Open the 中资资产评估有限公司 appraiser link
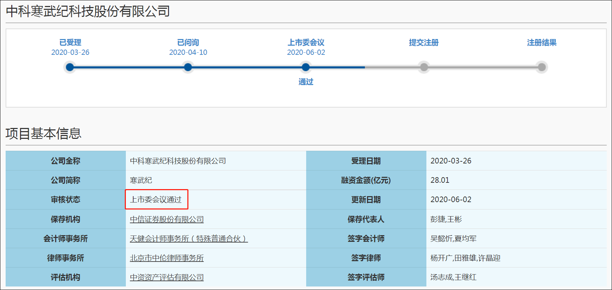 (x=167, y=277)
